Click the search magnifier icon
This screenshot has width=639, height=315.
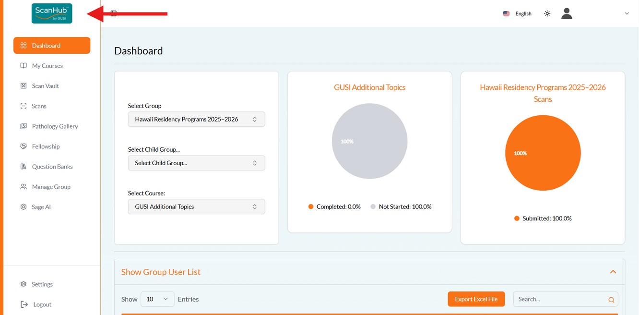click(x=611, y=300)
